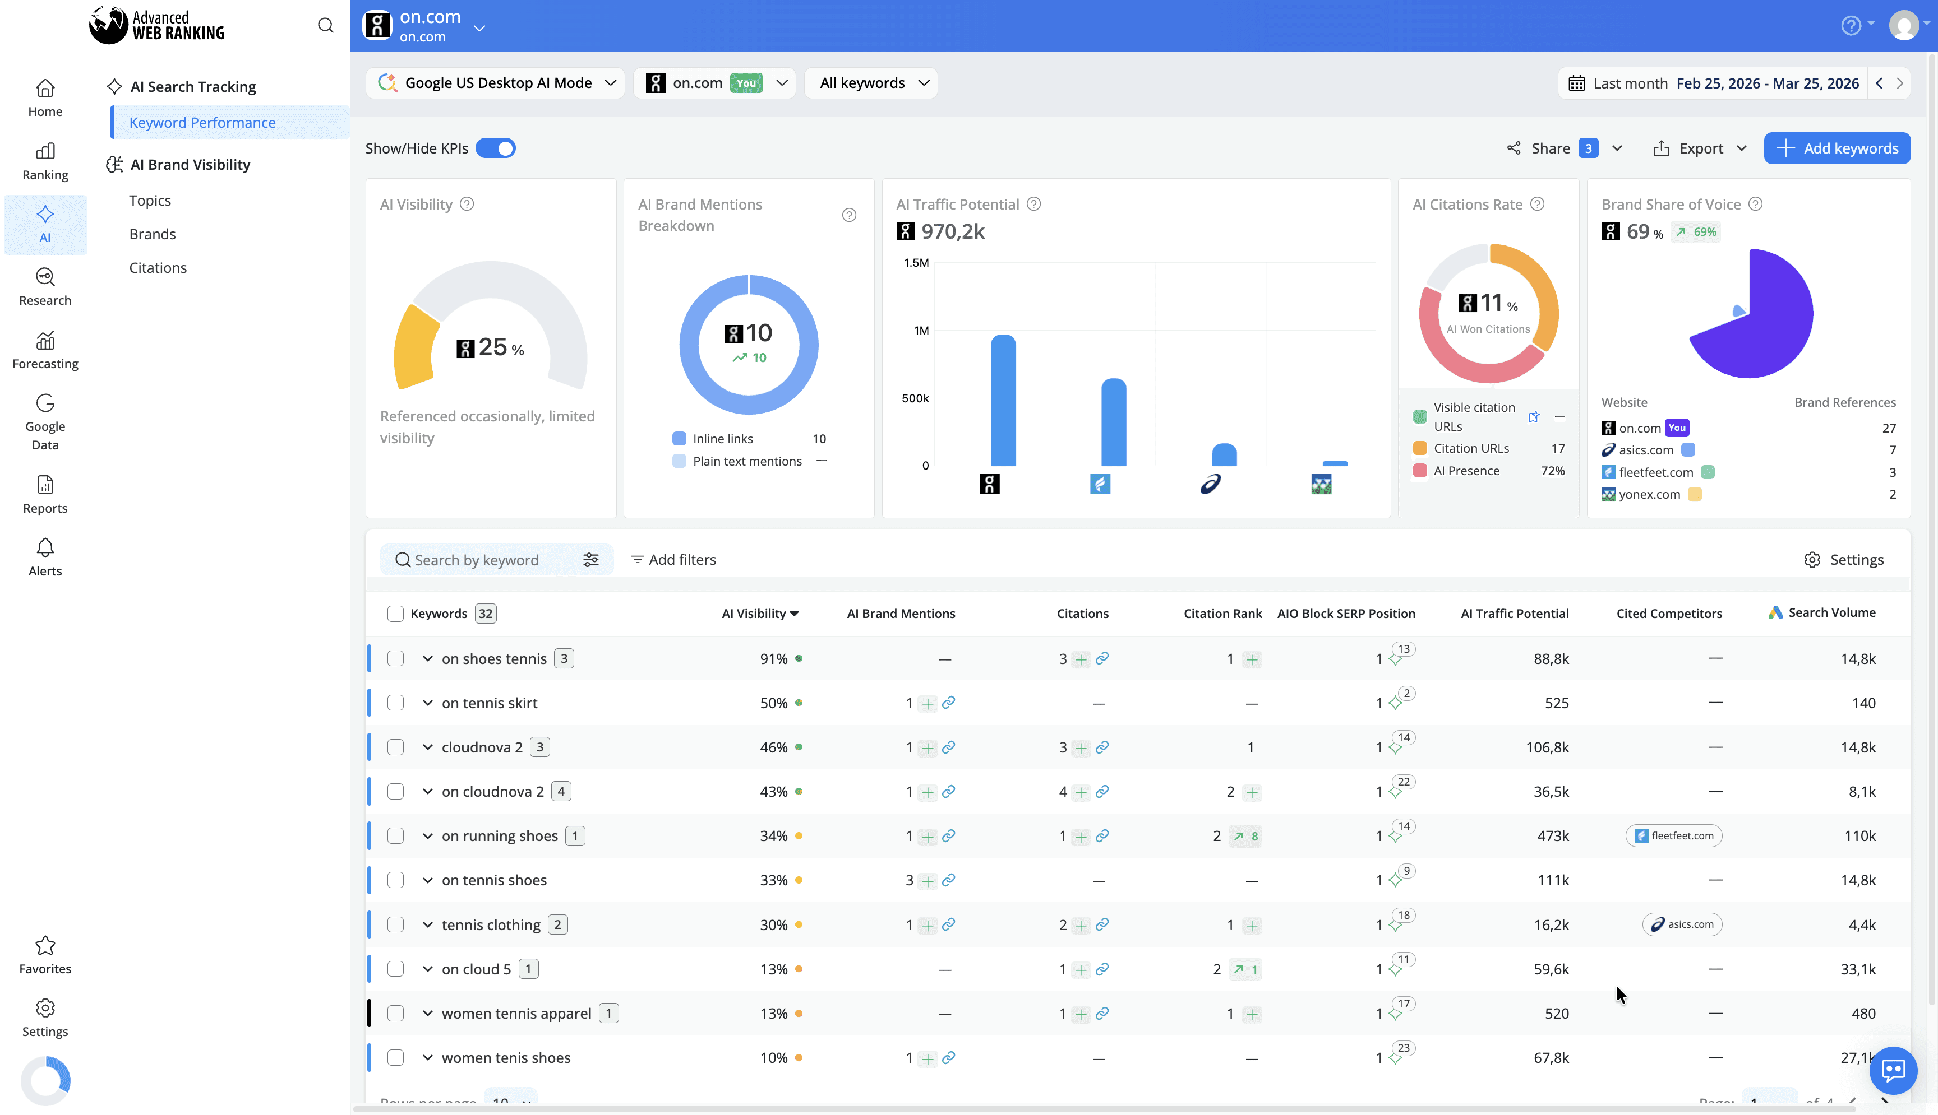Open the fleetfeet.com cited competitor link
1938x1115 pixels.
coord(1674,835)
